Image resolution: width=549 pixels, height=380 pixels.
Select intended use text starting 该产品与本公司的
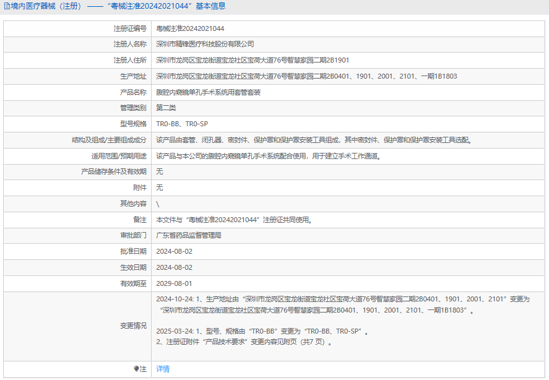pos(269,156)
